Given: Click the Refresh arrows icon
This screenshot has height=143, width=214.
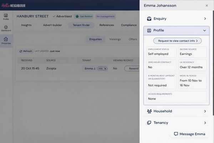Looking at the screenshot, I should tap(21, 51).
